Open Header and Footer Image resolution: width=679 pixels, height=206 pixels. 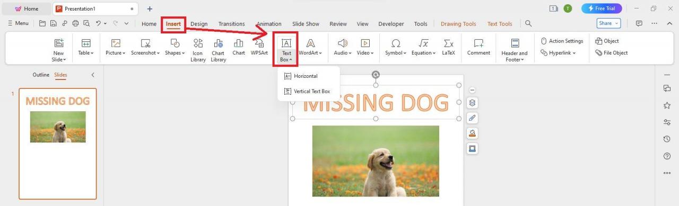click(515, 50)
